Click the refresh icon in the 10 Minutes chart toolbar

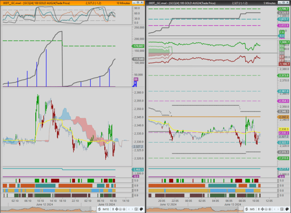(99, 209)
